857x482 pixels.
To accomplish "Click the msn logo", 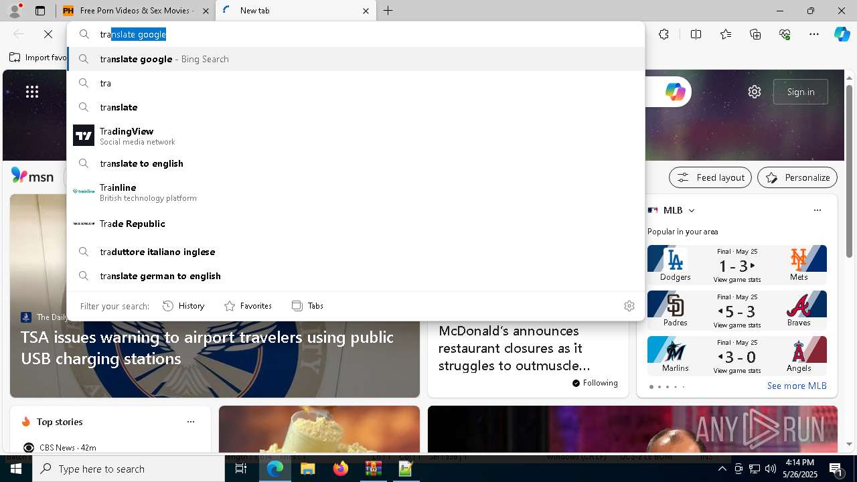I will (x=32, y=176).
